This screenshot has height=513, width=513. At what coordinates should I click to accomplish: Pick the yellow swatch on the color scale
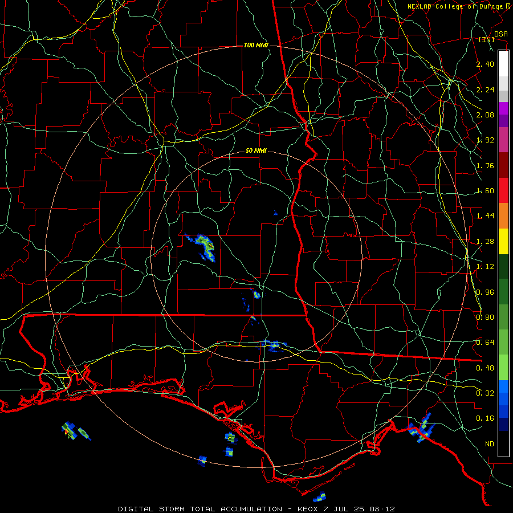point(503,241)
